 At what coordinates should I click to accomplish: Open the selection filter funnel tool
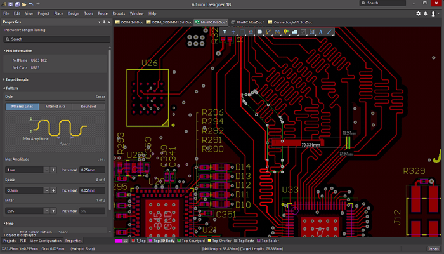(x=225, y=32)
